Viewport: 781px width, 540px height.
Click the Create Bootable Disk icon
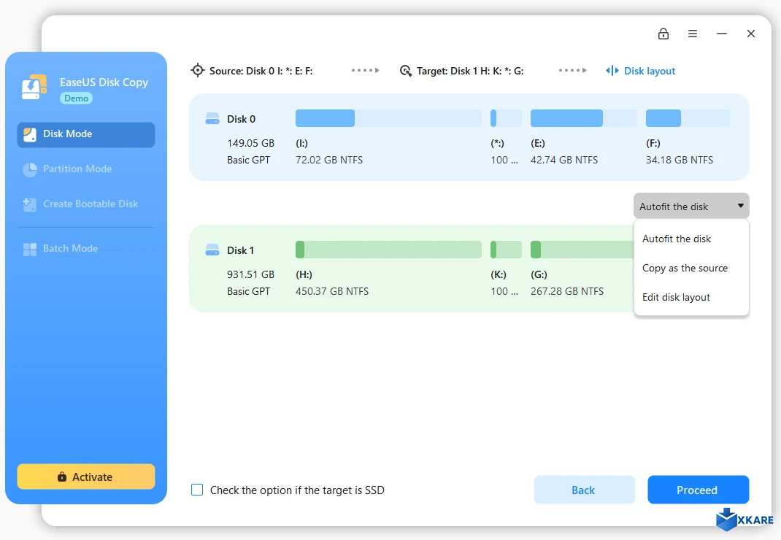pyautogui.click(x=30, y=204)
